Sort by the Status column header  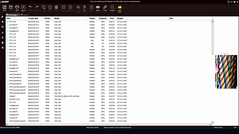click(x=92, y=18)
